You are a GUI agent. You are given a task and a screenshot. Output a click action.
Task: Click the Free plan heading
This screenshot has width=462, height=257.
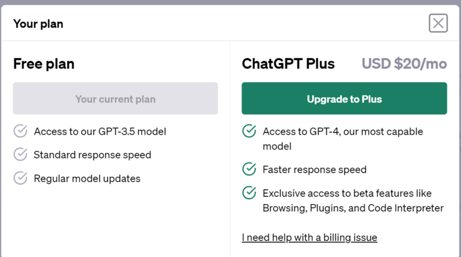click(x=44, y=64)
